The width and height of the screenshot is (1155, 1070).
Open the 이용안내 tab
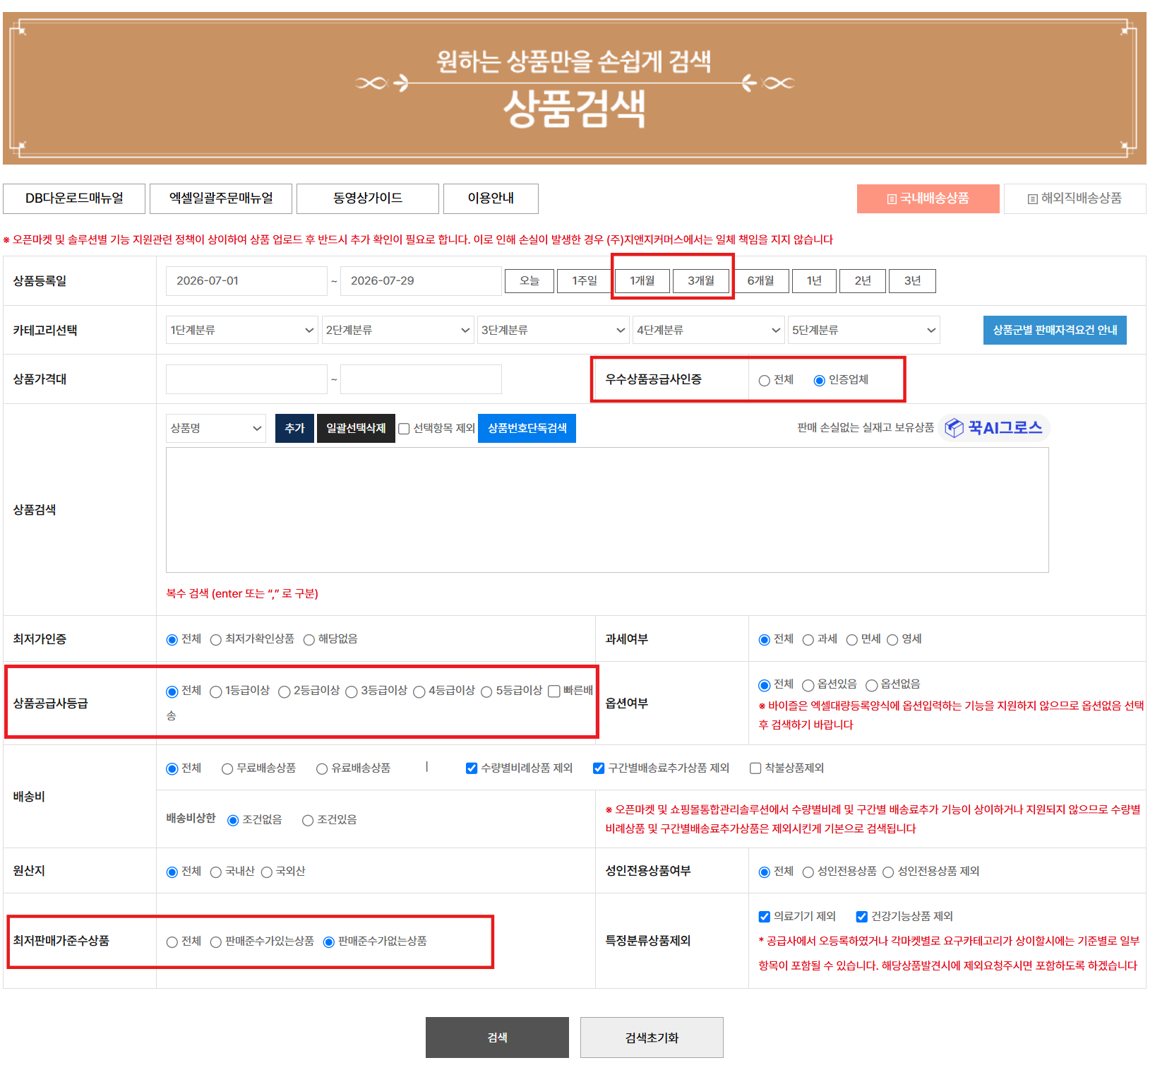click(x=491, y=198)
